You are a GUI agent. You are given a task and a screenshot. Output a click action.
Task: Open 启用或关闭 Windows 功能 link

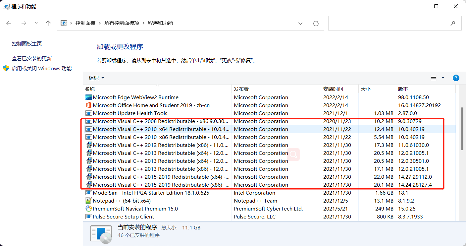(42, 69)
